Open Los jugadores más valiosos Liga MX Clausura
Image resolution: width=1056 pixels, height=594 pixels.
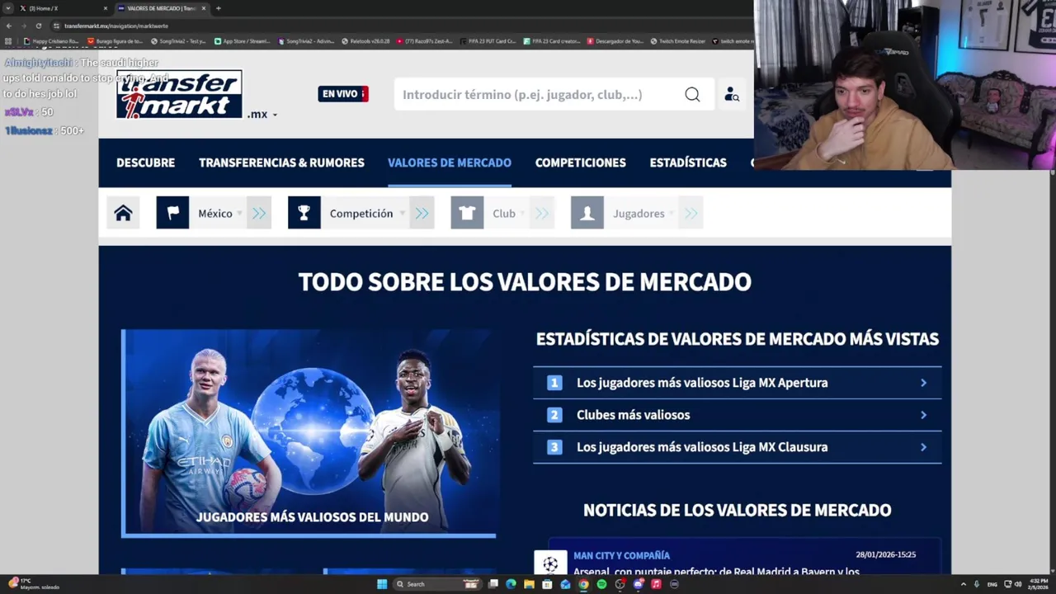point(702,447)
